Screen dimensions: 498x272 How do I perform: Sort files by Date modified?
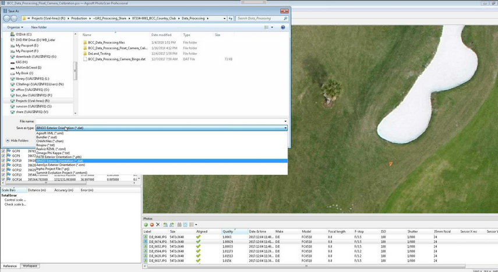pyautogui.click(x=161, y=35)
